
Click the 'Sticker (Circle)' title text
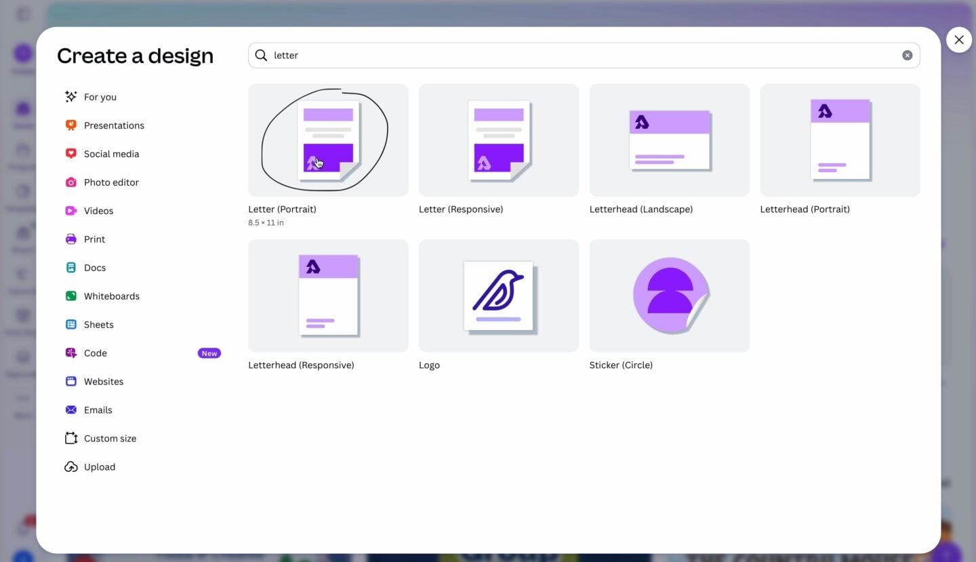(x=621, y=365)
